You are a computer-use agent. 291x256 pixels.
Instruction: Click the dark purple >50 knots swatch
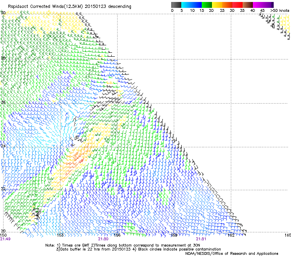pos(272,5)
